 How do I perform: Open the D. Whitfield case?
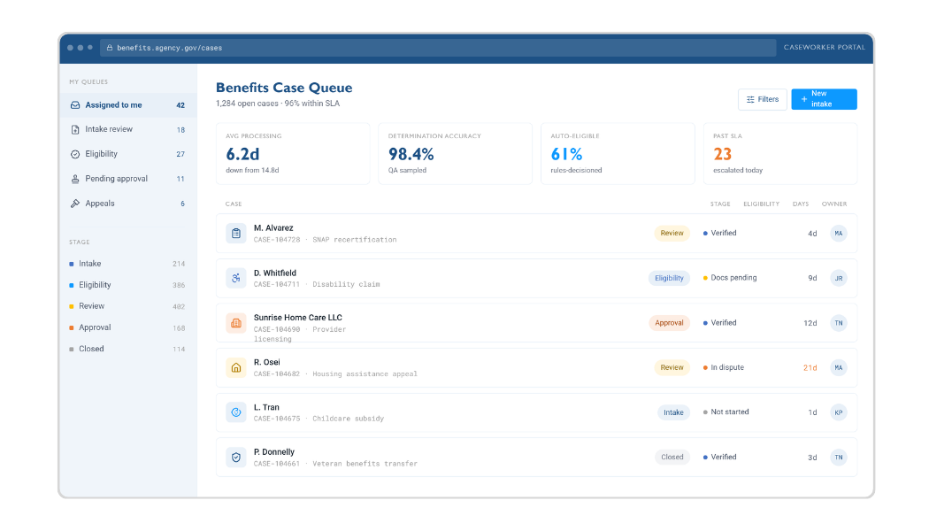pos(536,278)
